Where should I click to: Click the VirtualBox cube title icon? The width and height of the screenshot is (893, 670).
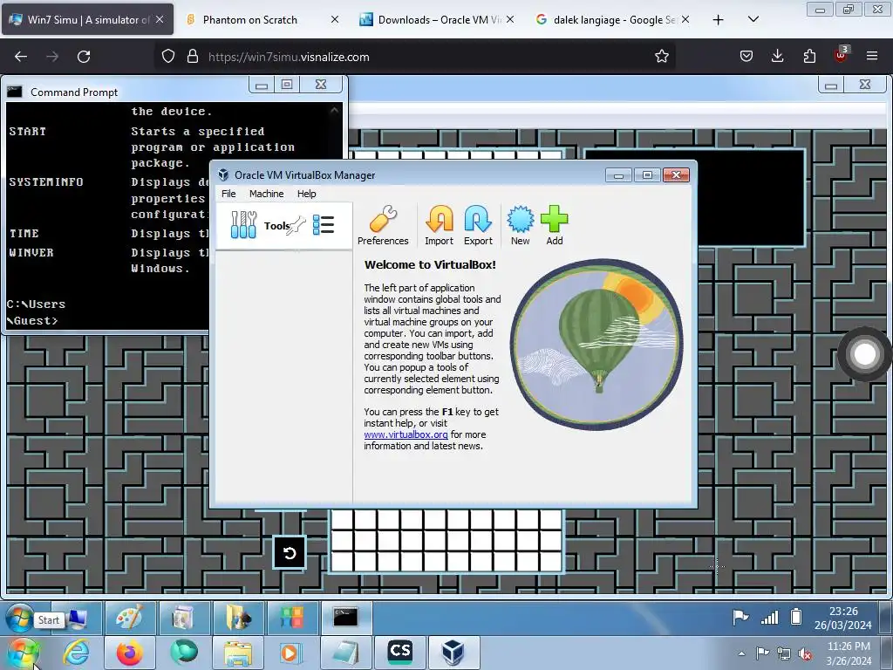pyautogui.click(x=224, y=174)
